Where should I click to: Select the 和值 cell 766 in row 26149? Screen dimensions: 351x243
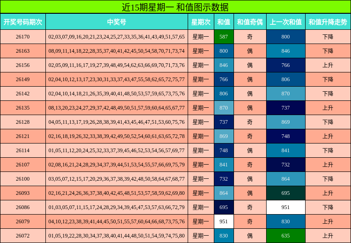tap(224, 79)
